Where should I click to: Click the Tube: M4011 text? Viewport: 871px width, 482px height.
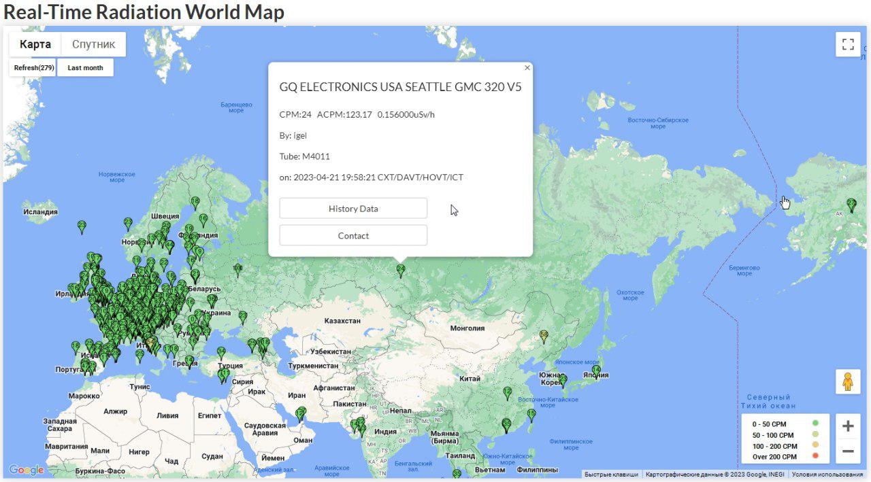pyautogui.click(x=305, y=156)
